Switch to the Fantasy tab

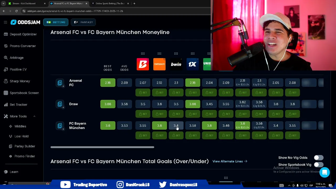point(83,22)
